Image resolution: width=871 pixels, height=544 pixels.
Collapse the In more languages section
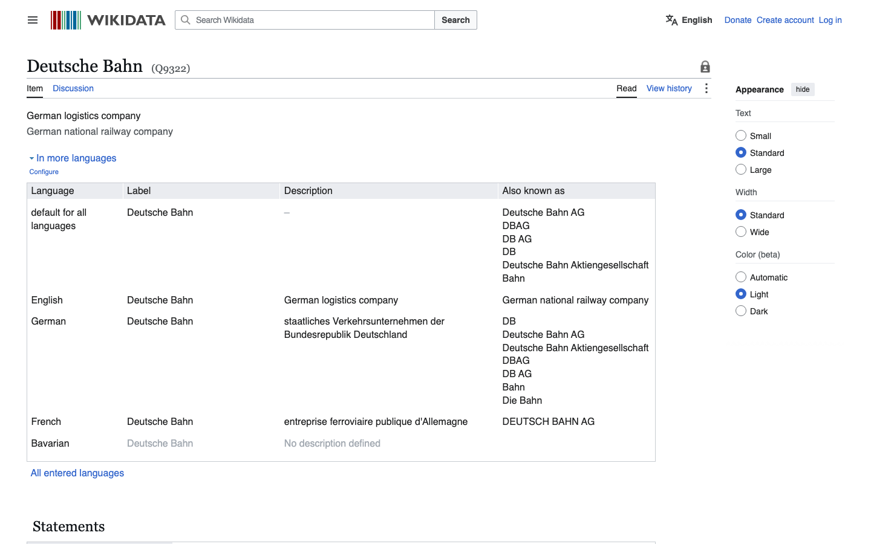pos(73,158)
